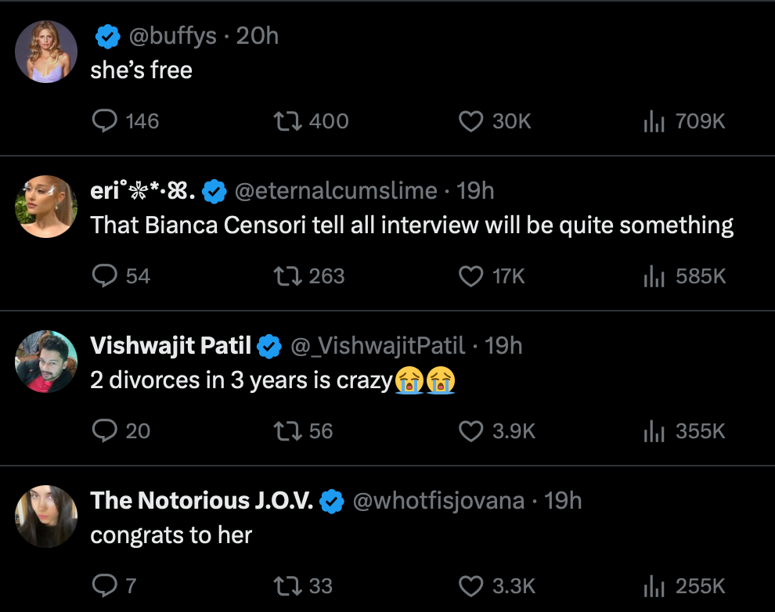
Task: Click The Notorious J.O.V.'s avatar picture
Action: click(x=46, y=516)
